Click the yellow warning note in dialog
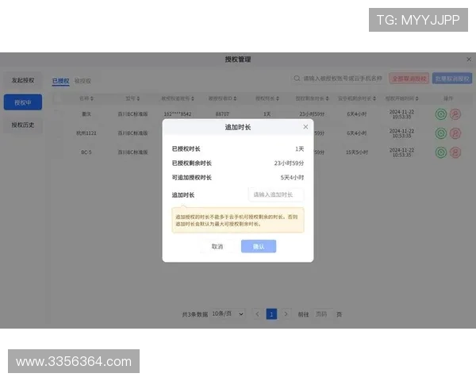Image resolution: width=476 pixels, height=381 pixels. click(238, 221)
